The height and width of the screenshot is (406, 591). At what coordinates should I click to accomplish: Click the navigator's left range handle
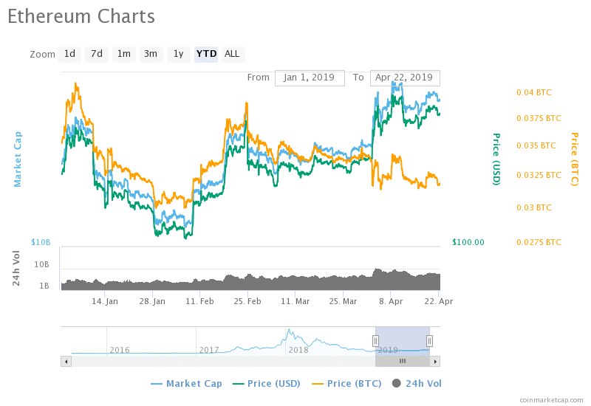[375, 341]
